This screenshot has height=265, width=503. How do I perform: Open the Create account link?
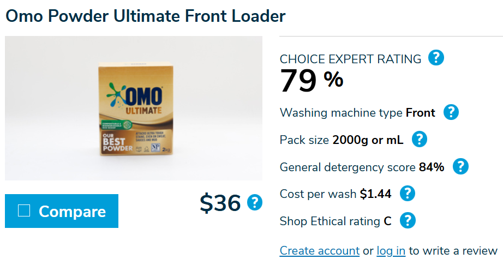pyautogui.click(x=319, y=250)
